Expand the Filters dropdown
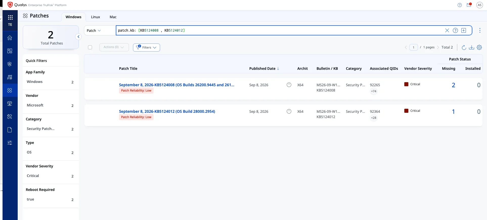Image resolution: width=487 pixels, height=220 pixels. 146,47
